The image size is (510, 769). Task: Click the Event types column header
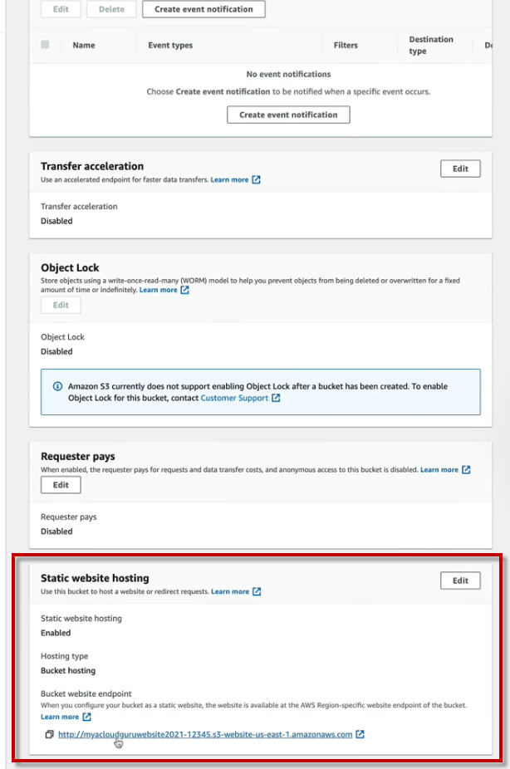[x=170, y=46]
